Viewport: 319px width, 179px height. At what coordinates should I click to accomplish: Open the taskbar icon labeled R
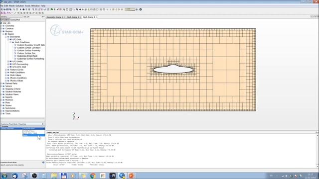(x=112, y=176)
